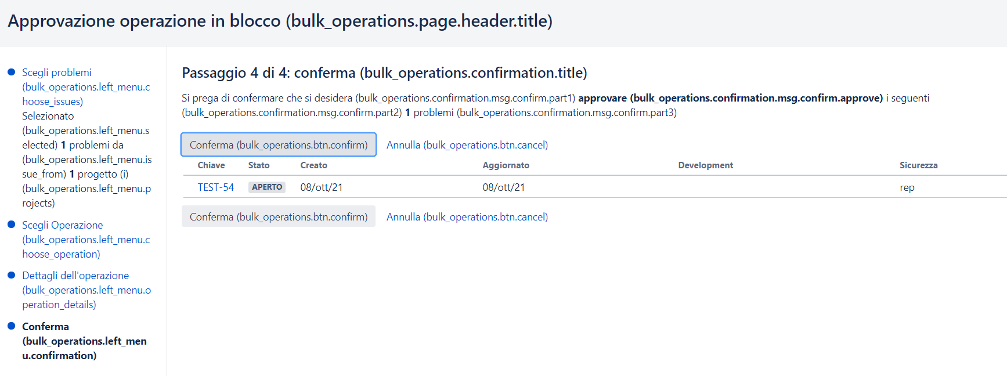Open the Dettagli dell'operazione step

coord(75,276)
